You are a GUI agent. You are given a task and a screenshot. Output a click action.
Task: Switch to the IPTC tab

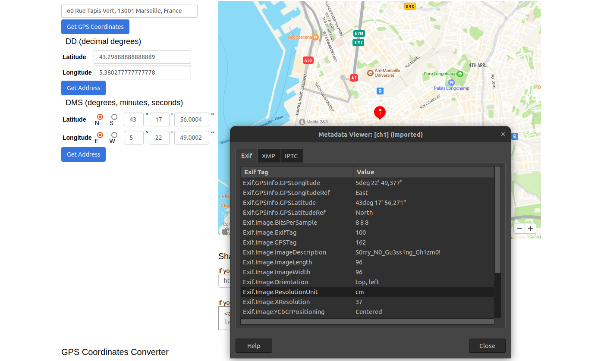[x=291, y=156]
